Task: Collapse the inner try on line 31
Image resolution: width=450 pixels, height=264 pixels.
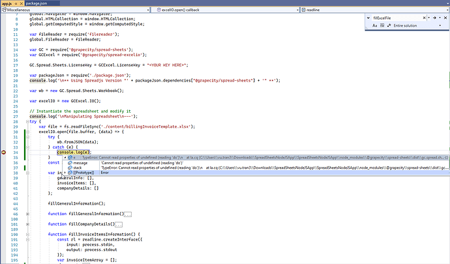Action: pyautogui.click(x=27, y=137)
